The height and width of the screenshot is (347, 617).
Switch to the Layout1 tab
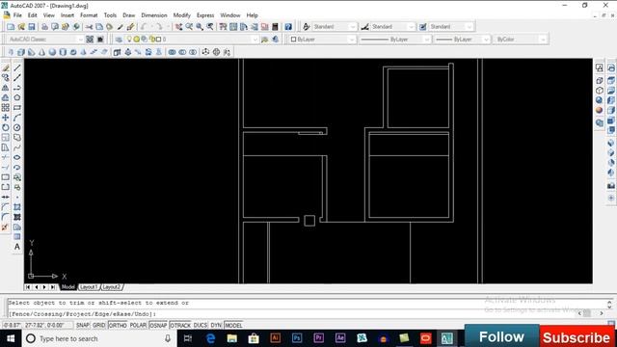pos(89,287)
